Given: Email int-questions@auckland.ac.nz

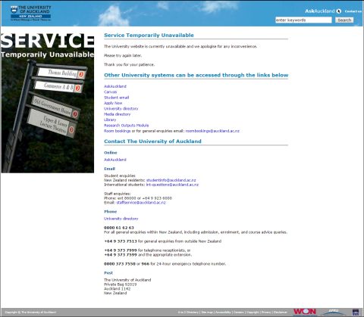Looking at the screenshot, I should point(172,185).
